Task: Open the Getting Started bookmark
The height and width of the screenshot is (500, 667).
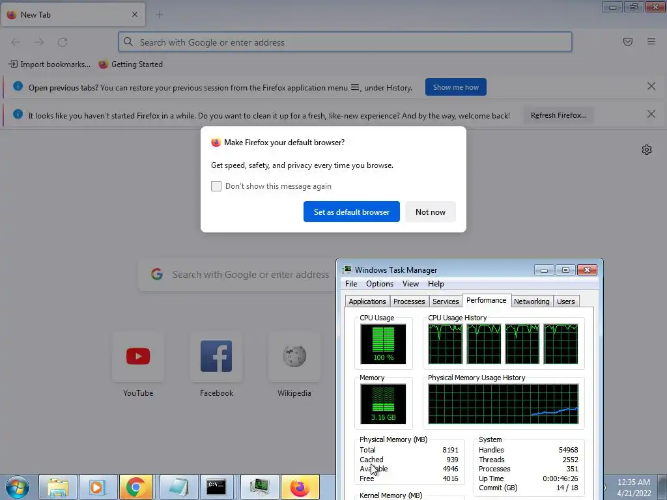Action: pyautogui.click(x=130, y=64)
